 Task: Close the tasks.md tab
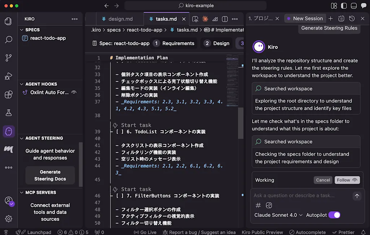tap(184, 19)
